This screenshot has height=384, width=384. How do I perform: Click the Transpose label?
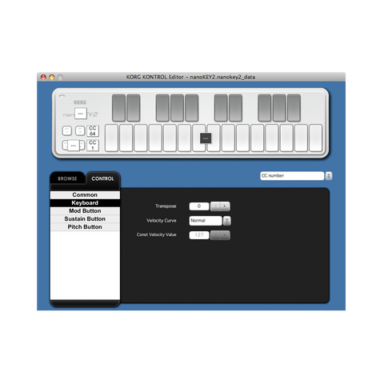(166, 206)
